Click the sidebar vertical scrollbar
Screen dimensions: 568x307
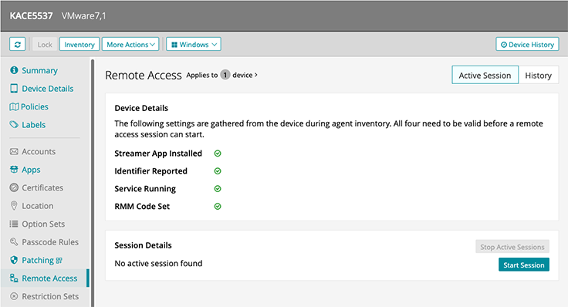(x=93, y=183)
